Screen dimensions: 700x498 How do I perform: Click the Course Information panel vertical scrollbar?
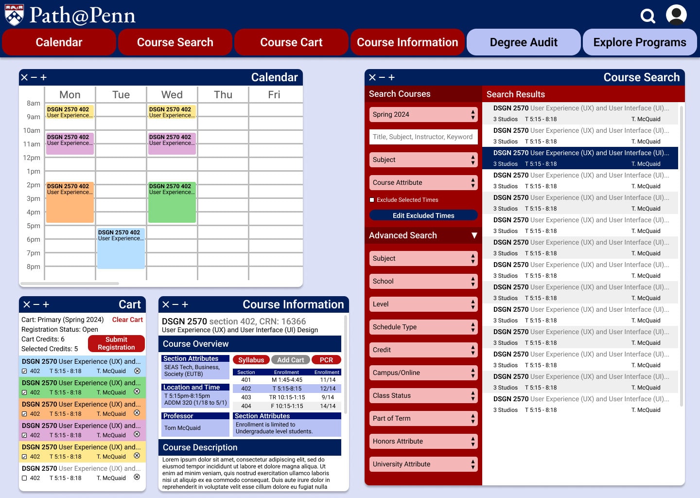click(346, 364)
